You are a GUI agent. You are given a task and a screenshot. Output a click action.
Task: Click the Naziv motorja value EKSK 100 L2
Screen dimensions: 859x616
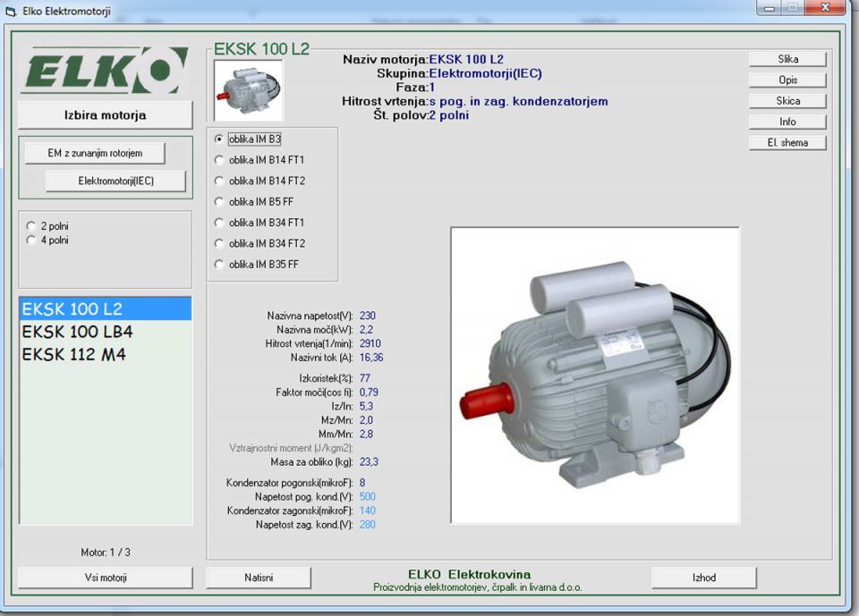[466, 59]
